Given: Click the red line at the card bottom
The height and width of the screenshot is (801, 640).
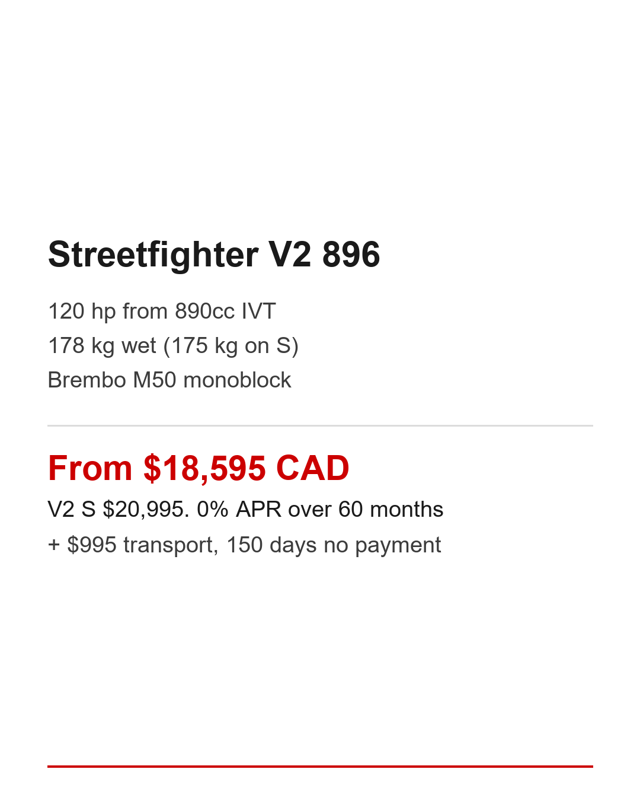Looking at the screenshot, I should click(x=320, y=766).
